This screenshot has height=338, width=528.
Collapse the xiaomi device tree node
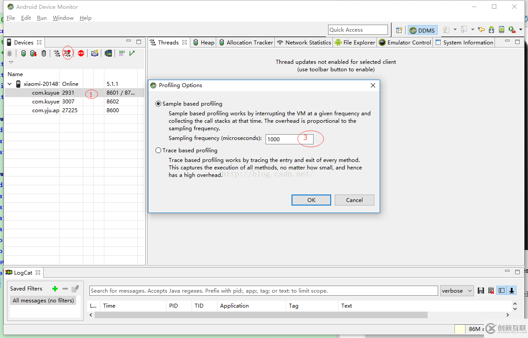[10, 84]
